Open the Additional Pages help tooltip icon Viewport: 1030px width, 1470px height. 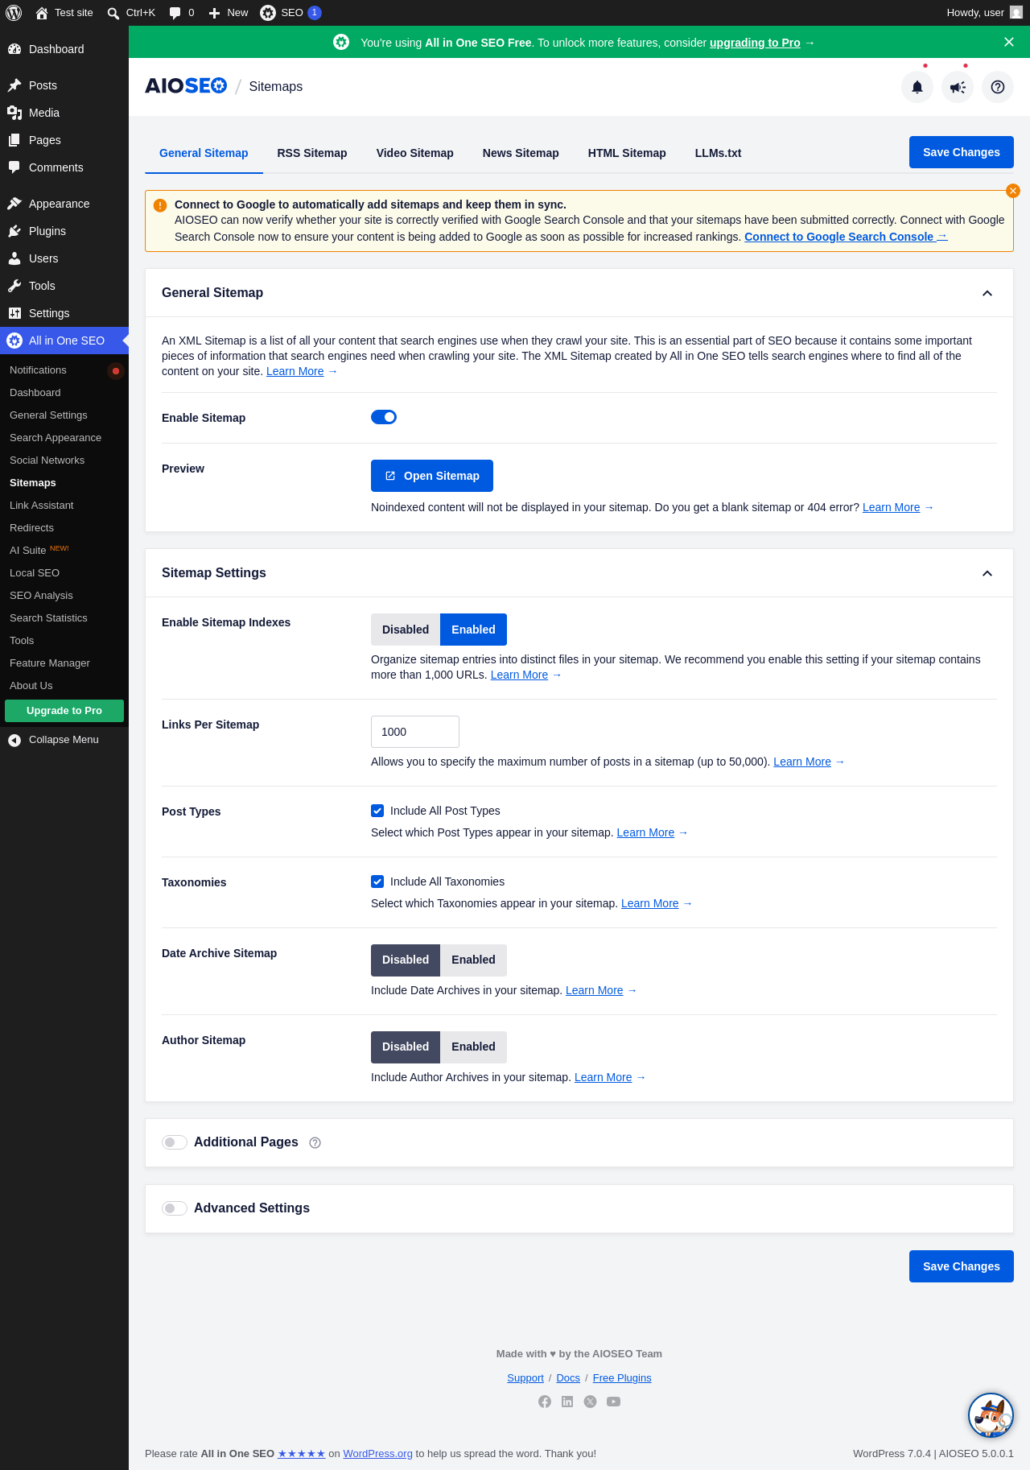pyautogui.click(x=315, y=1143)
